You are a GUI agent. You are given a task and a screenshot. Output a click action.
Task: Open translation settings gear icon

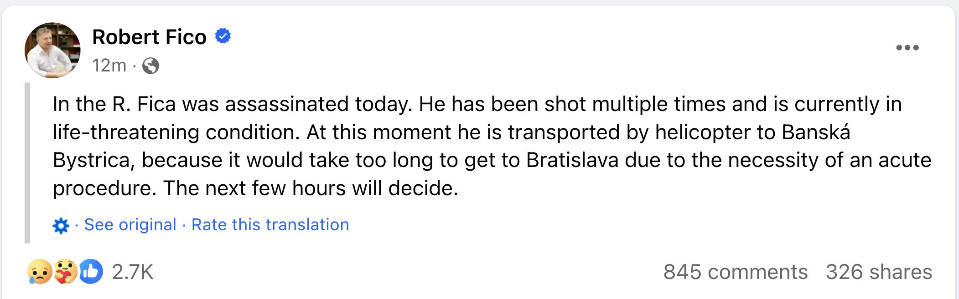click(x=61, y=225)
